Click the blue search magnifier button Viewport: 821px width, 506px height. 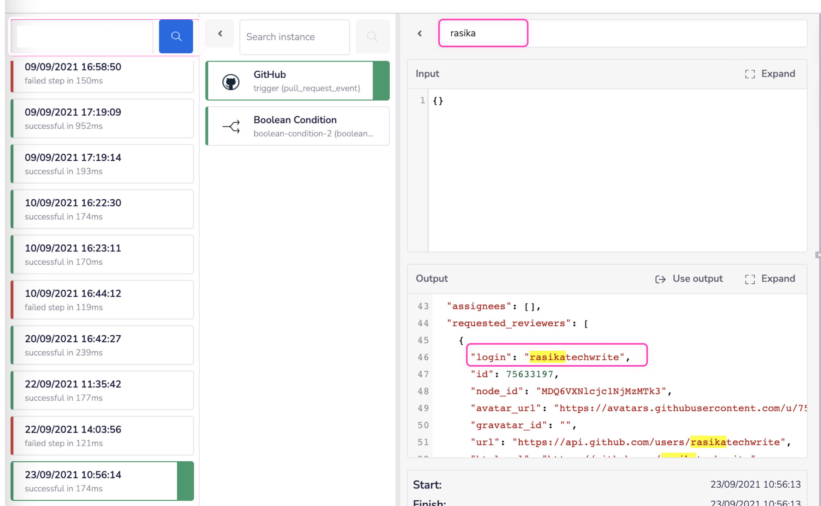coord(176,36)
